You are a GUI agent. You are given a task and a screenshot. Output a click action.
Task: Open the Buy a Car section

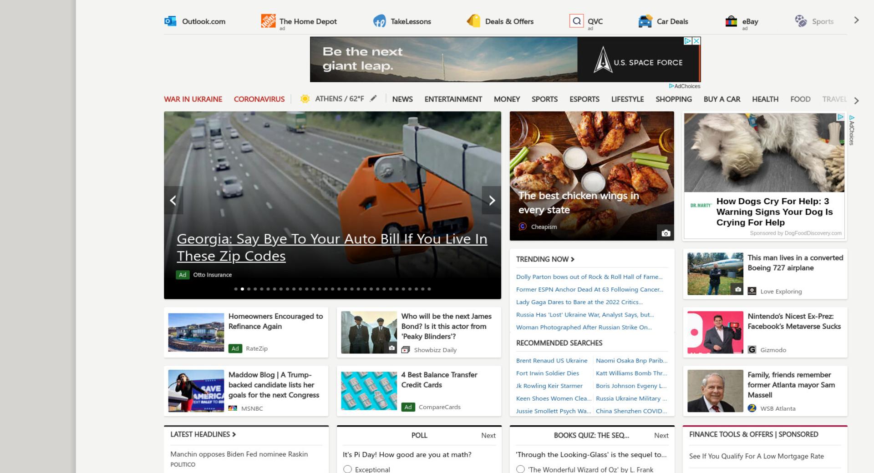coord(722,99)
